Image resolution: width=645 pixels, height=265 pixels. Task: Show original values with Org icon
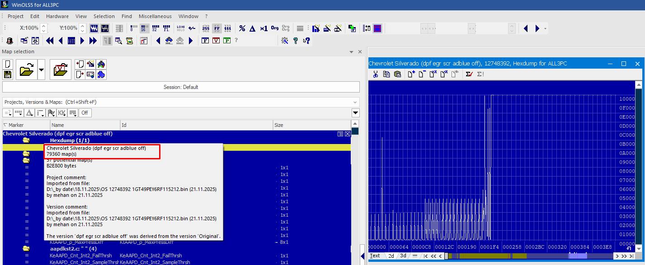point(275,28)
